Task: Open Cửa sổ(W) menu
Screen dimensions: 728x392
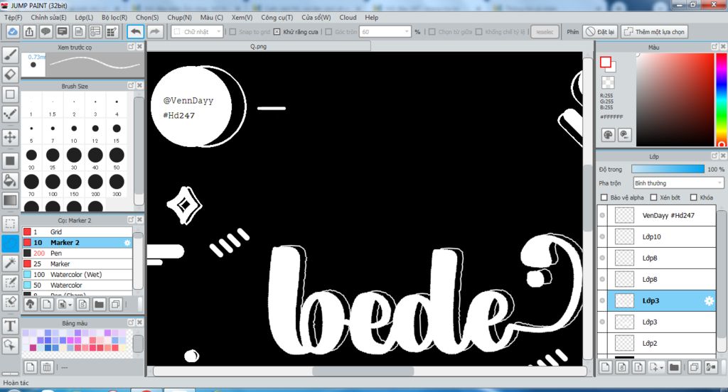Action: tap(316, 17)
